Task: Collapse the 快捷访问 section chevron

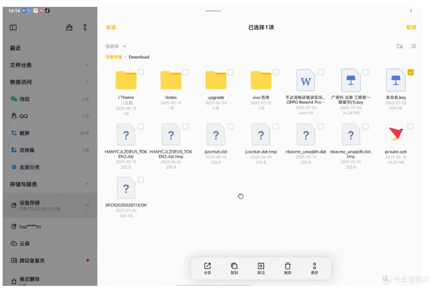Action: [87, 82]
